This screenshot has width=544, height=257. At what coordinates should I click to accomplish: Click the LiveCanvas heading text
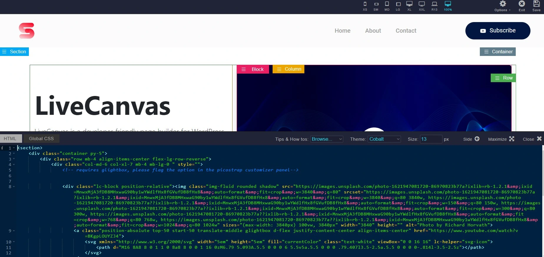(103, 106)
